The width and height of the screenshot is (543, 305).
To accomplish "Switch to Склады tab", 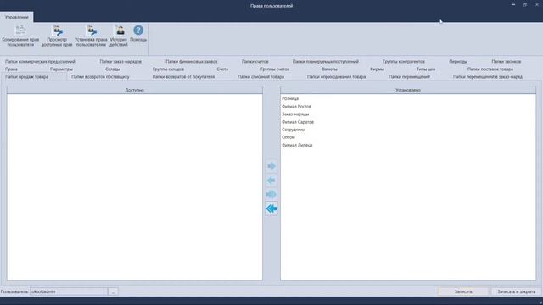I will pyautogui.click(x=113, y=69).
